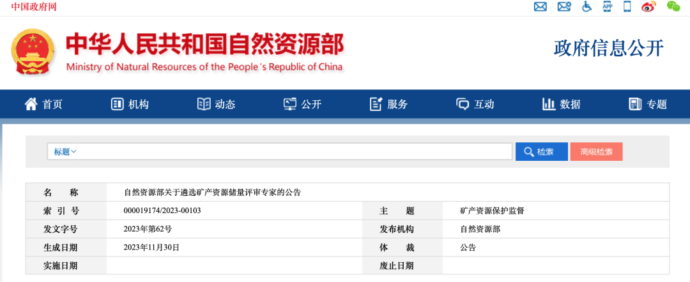Select the announcement title text 自然资源部关于遴选矿产资源储量评审专家的公告
This screenshot has width=690, height=282.
coord(213,193)
